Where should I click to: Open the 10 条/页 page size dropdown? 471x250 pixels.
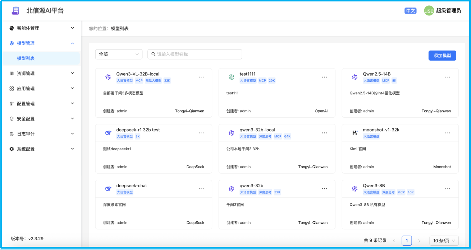tap(444, 241)
